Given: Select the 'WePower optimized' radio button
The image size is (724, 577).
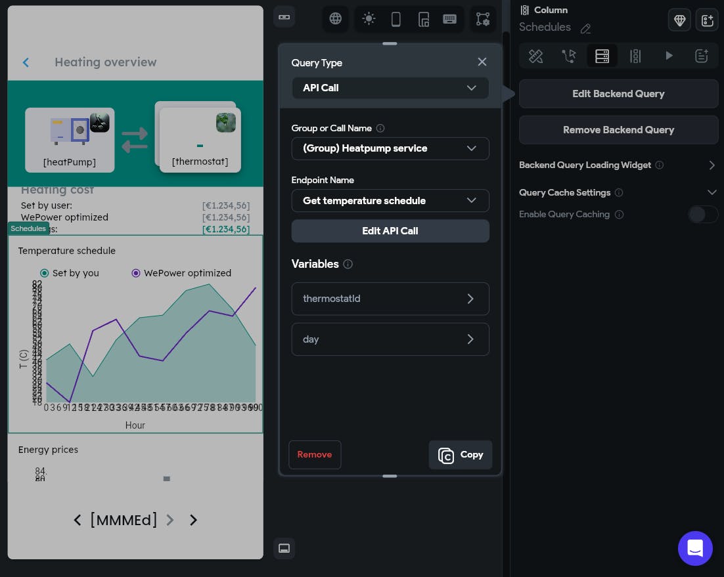Looking at the screenshot, I should tap(136, 273).
